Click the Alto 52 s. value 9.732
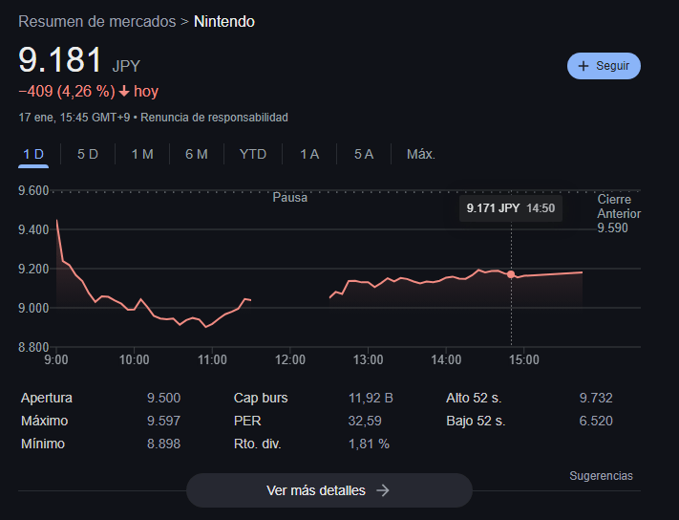 (x=596, y=398)
